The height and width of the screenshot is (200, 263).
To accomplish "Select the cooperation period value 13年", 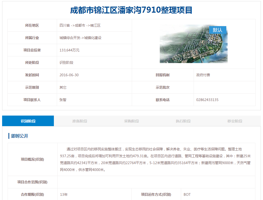I will [64, 194].
